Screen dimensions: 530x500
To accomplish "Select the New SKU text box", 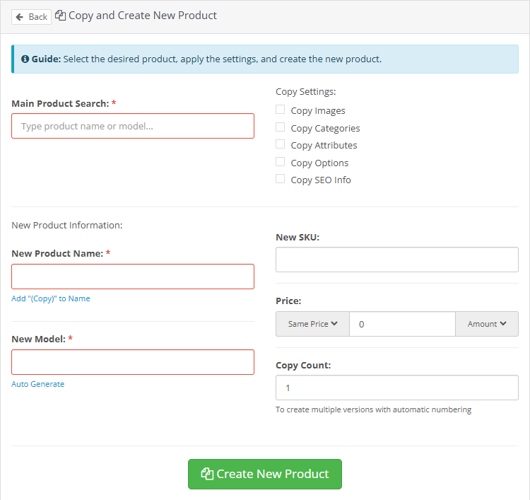I will click(x=396, y=260).
